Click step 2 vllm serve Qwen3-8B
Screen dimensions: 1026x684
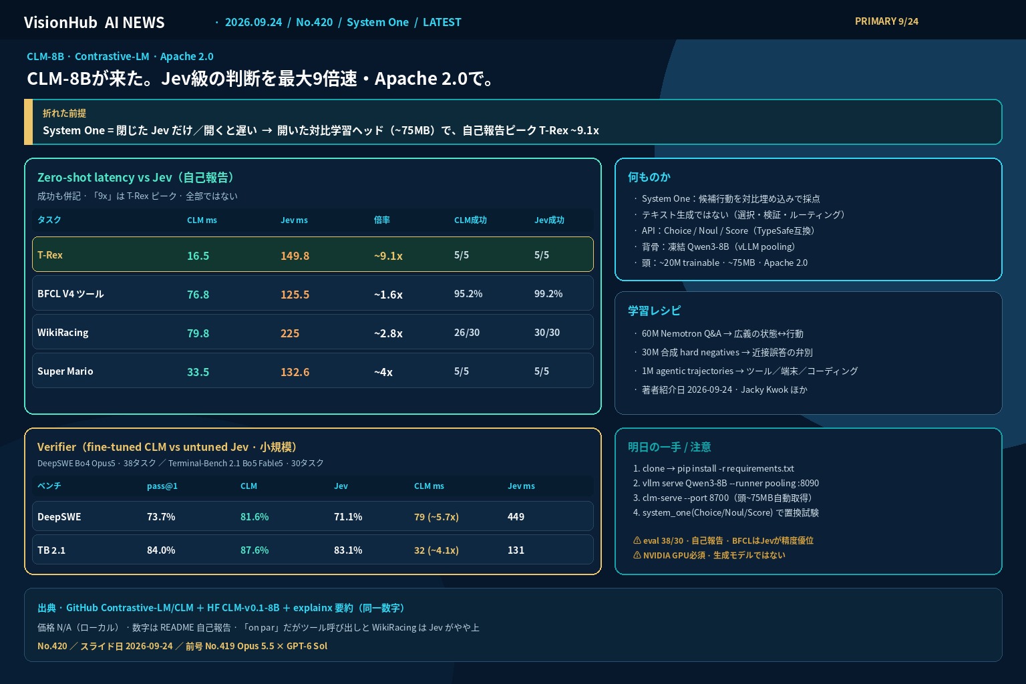click(726, 483)
